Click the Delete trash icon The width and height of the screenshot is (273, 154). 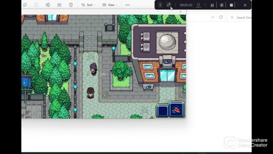tap(71, 5)
